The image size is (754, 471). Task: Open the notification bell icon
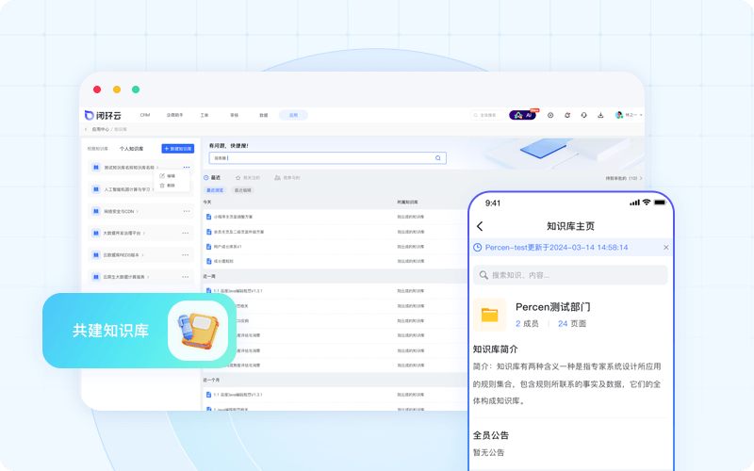click(567, 115)
